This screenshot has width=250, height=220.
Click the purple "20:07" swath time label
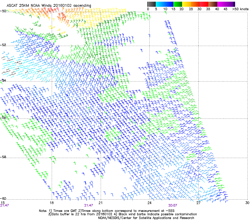pos(173,205)
